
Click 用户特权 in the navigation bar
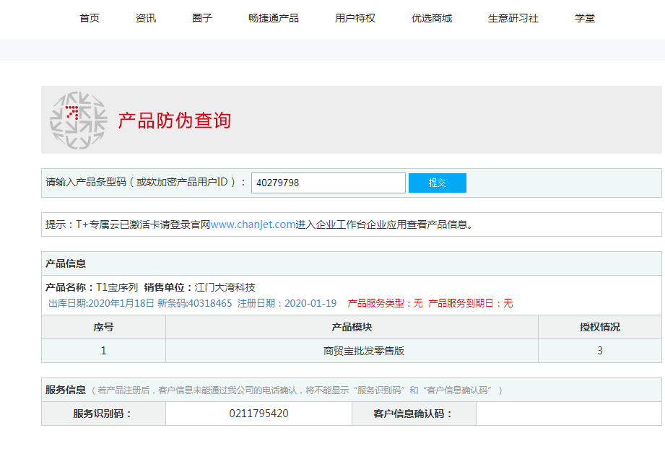click(x=355, y=18)
